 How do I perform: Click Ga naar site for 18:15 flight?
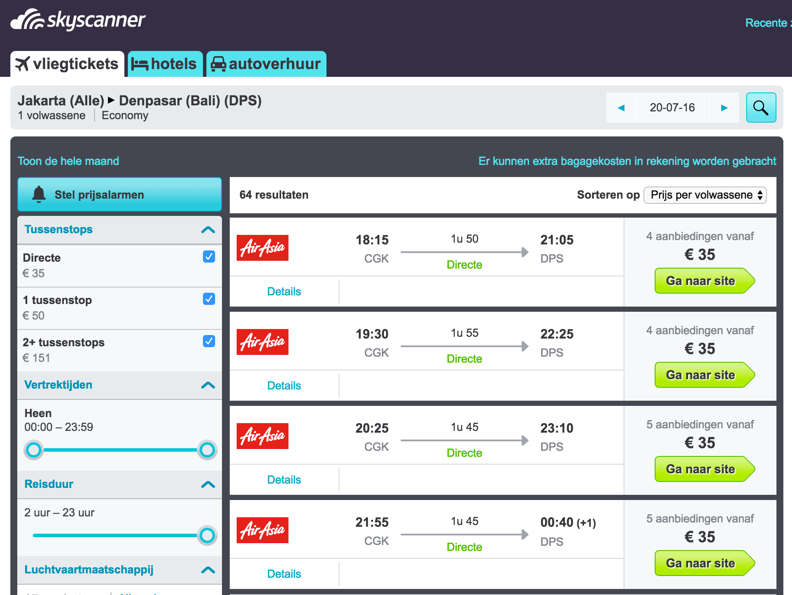pos(704,281)
